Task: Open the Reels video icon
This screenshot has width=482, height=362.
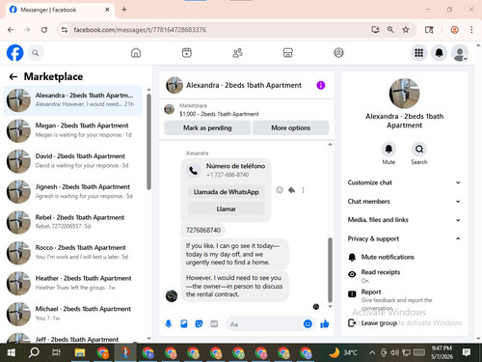Action: pyautogui.click(x=187, y=53)
